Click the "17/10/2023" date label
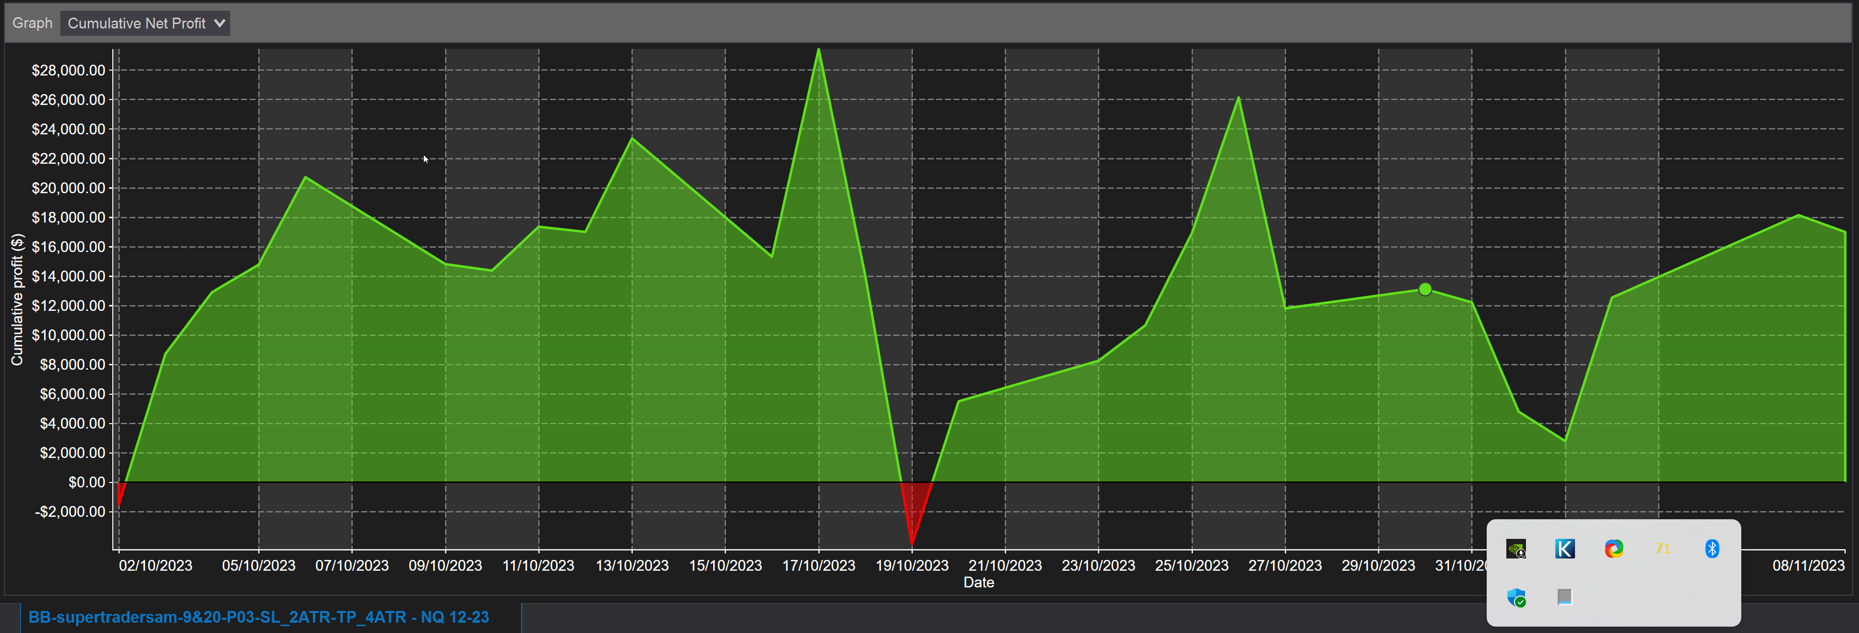Viewport: 1859px width, 633px height. 819,566
